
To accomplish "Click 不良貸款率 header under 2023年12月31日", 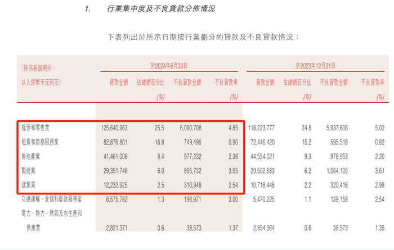I will pos(373,82).
